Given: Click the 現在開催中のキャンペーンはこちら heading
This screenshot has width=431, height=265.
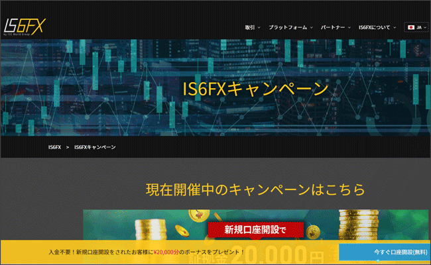Looking at the screenshot, I should 255,189.
